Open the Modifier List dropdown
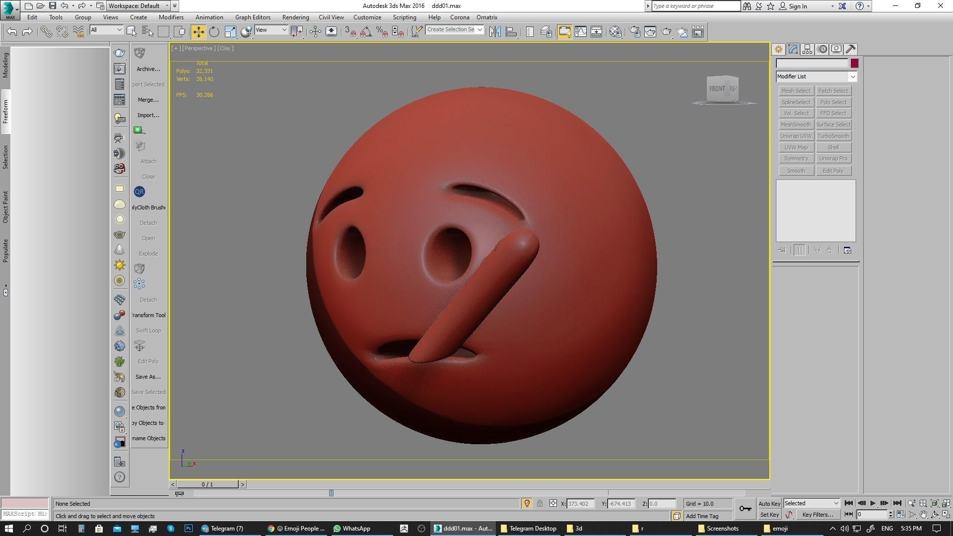This screenshot has height=536, width=953. click(x=817, y=76)
